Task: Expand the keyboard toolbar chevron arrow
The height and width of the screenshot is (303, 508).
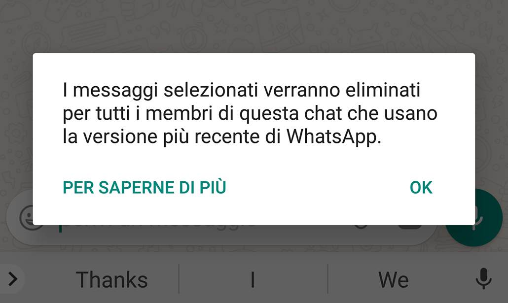Action: (13, 279)
